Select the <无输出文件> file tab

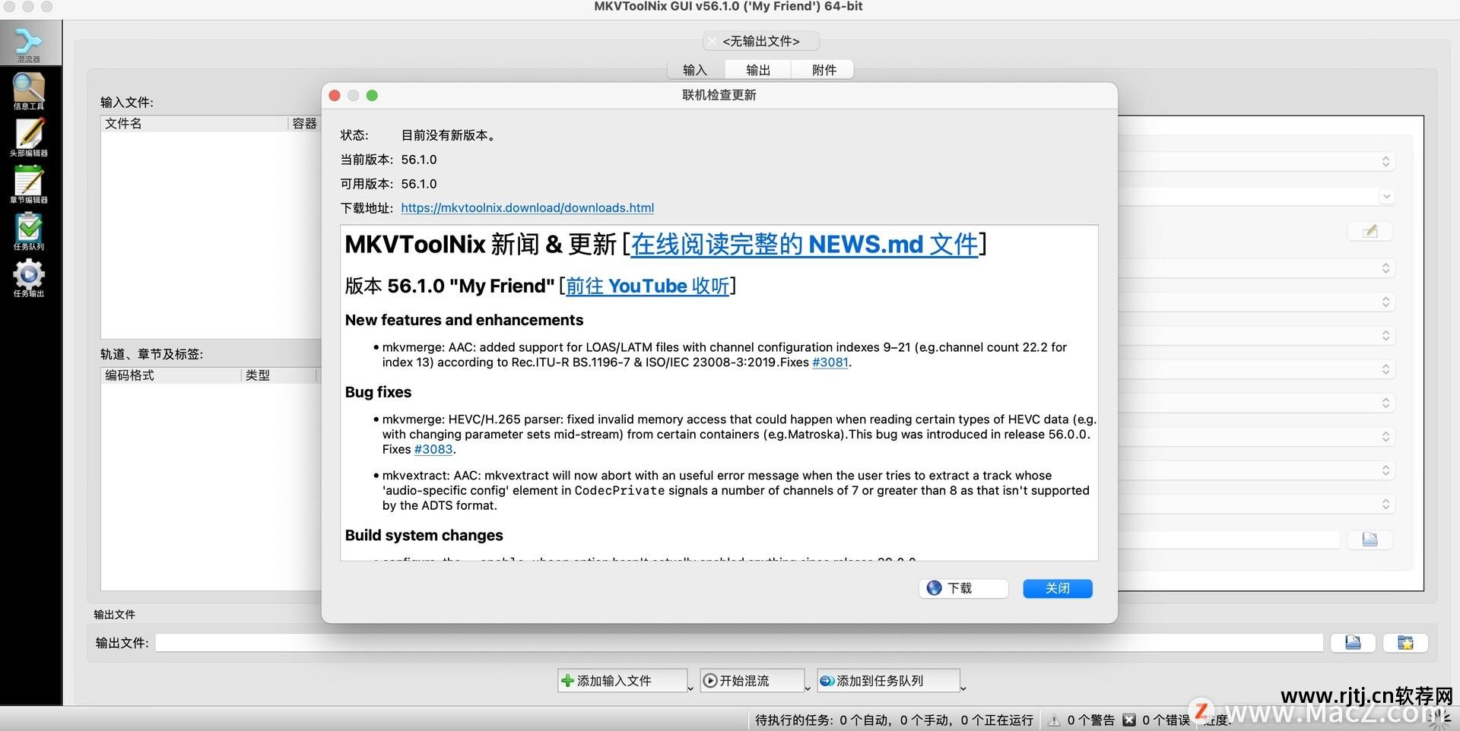click(x=761, y=41)
